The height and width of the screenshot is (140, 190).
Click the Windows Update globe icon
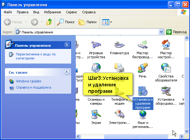pyautogui.click(x=11, y=81)
